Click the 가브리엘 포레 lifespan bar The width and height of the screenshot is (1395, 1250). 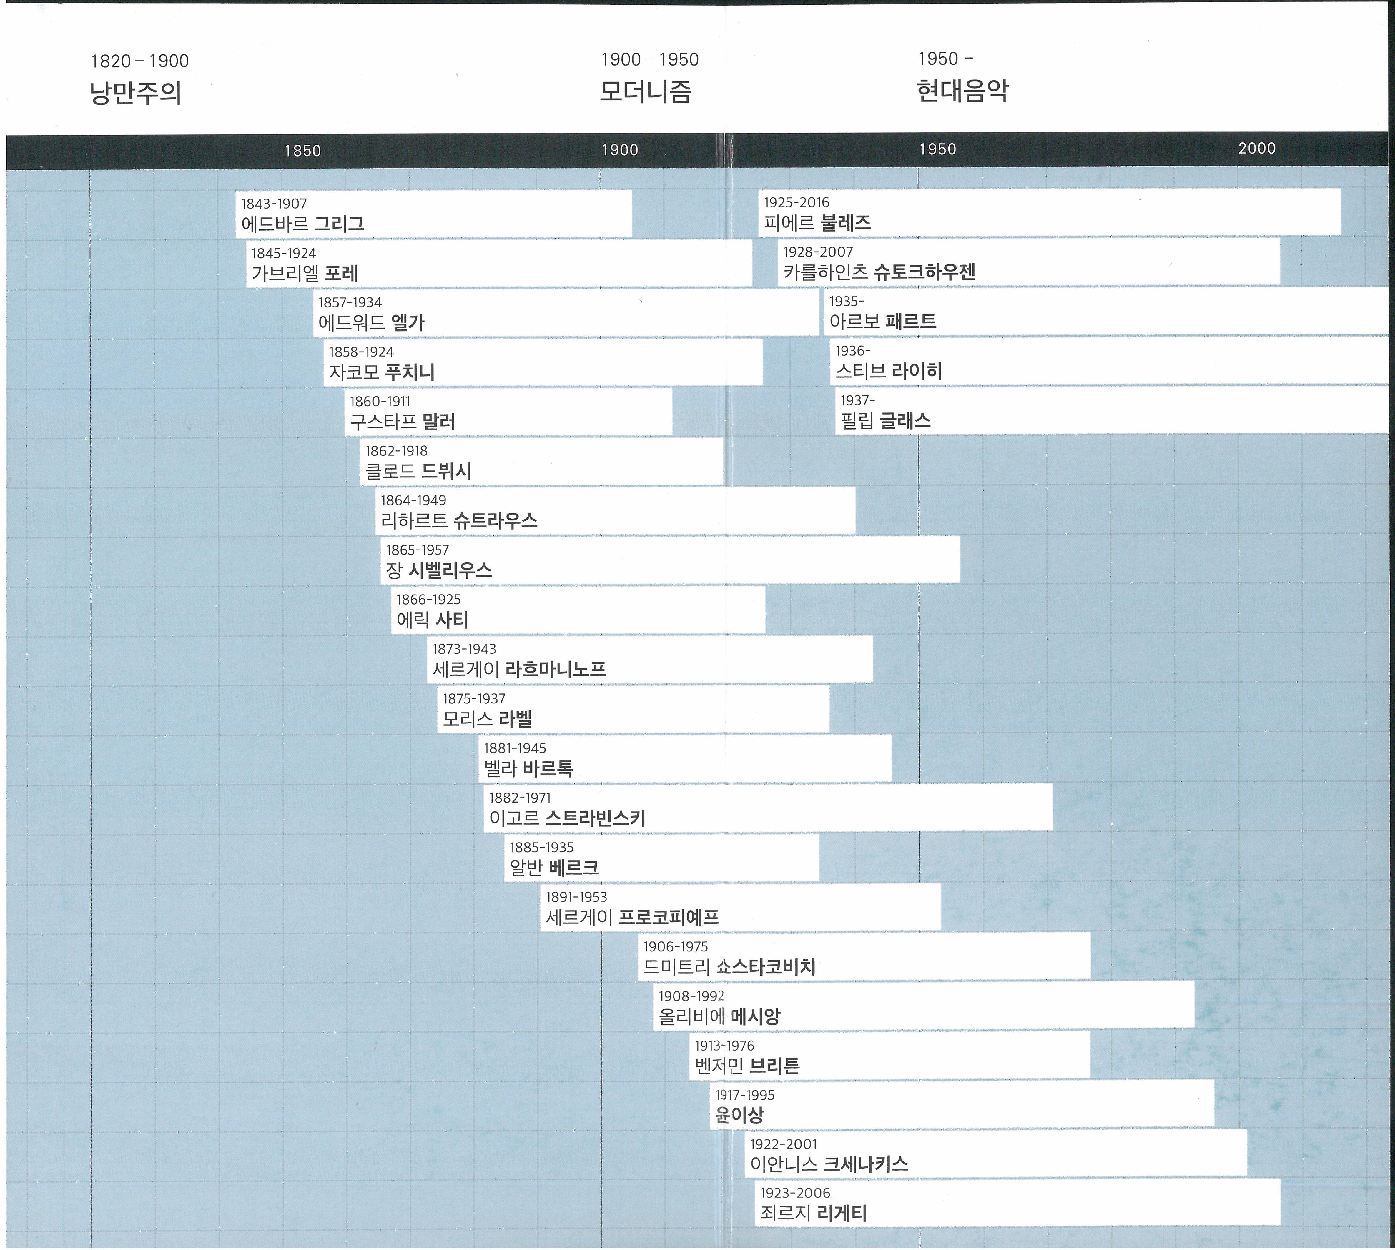499,264
